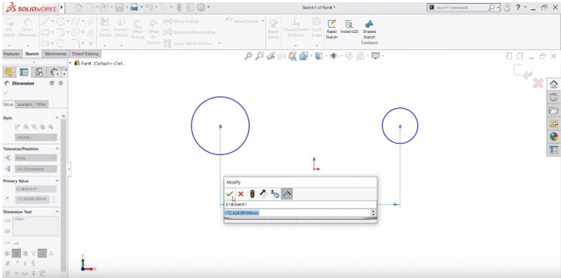Open Design Library icon in task pane
Image resolution: width=561 pixels, height=278 pixels.
tap(553, 98)
